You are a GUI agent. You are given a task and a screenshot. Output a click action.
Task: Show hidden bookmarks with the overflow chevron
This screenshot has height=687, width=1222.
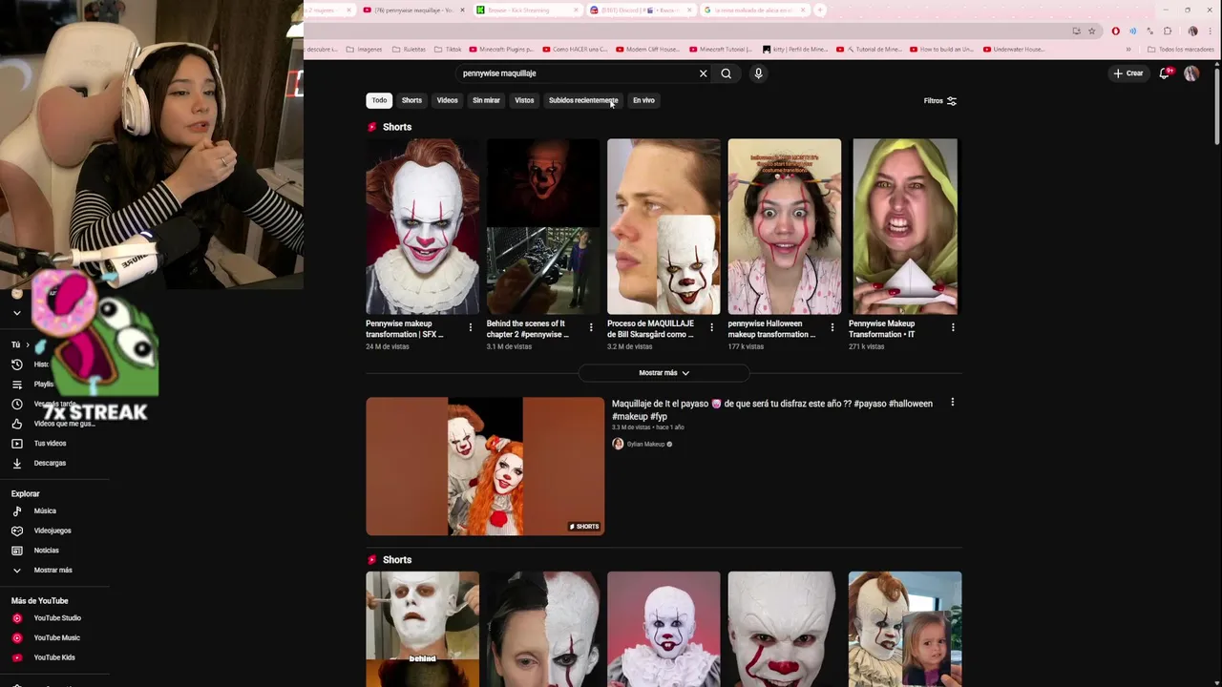[x=1128, y=49]
